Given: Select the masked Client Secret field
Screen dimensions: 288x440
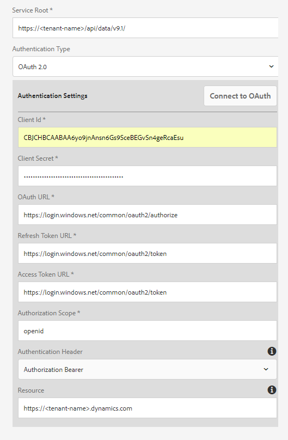Looking at the screenshot, I should [147, 176].
